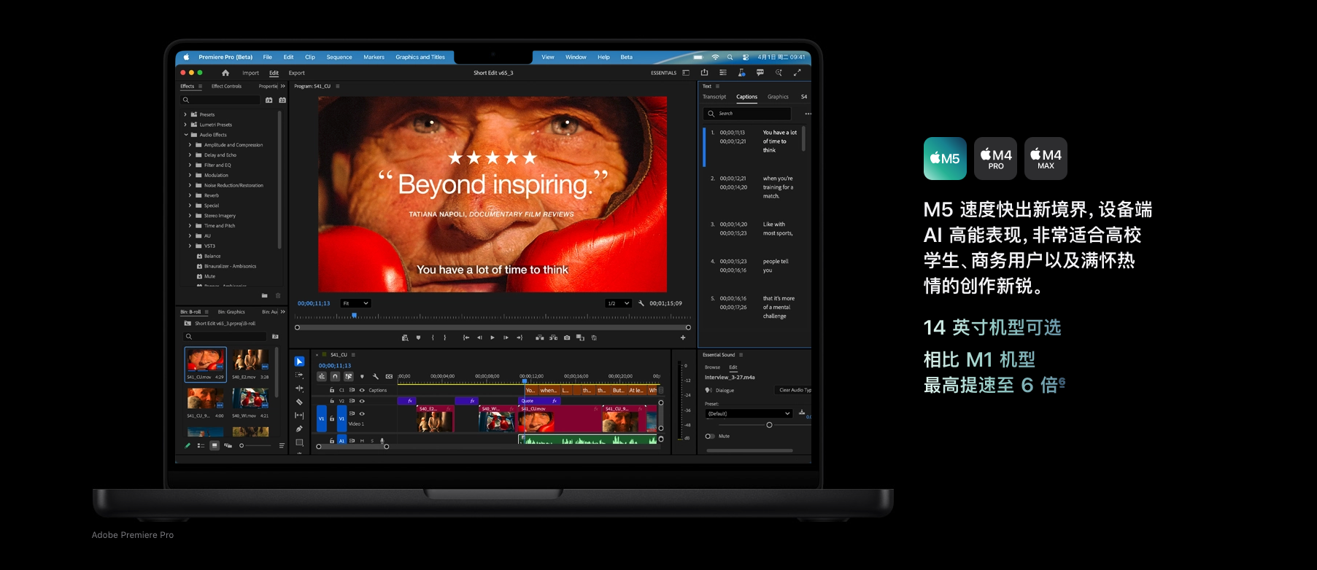Click New Custom Bin icon in Effects
The height and width of the screenshot is (570, 1317).
[264, 295]
